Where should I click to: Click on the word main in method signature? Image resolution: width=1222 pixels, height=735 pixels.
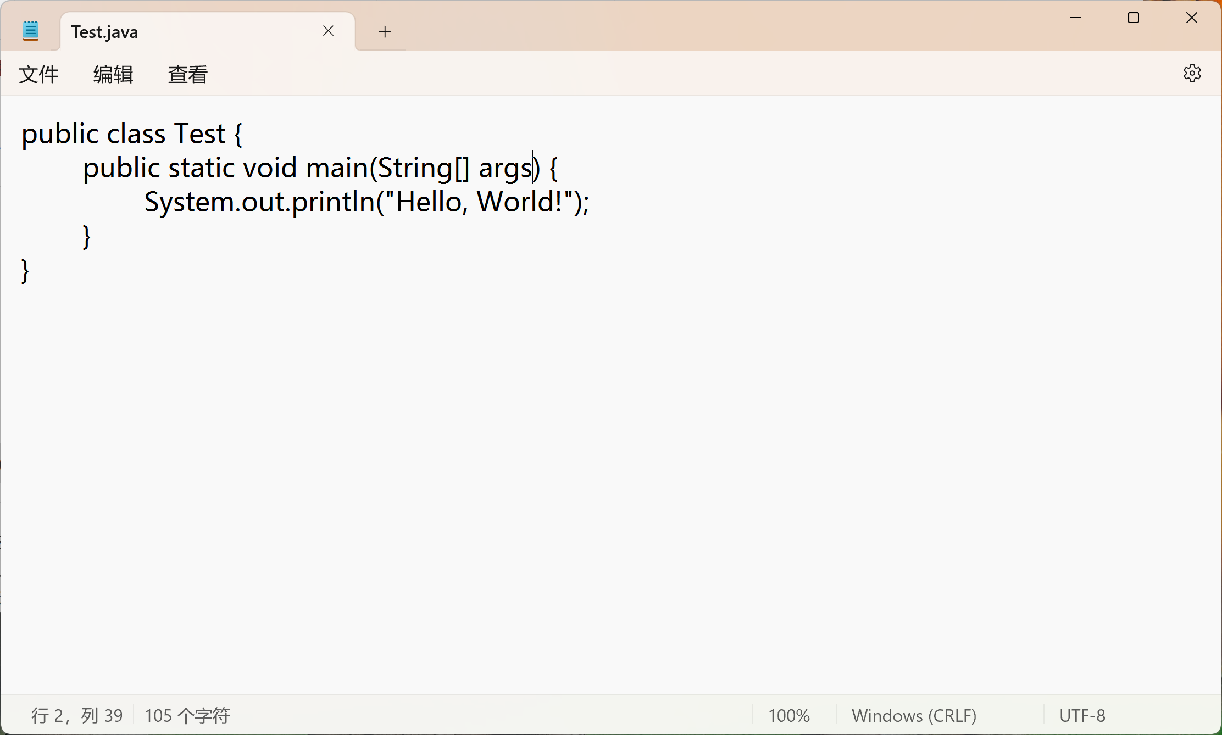pos(337,168)
